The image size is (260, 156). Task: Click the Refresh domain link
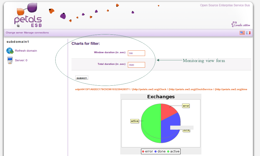26,51
